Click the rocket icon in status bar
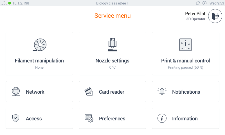Screen dimensions: 225x135 (198, 3)
